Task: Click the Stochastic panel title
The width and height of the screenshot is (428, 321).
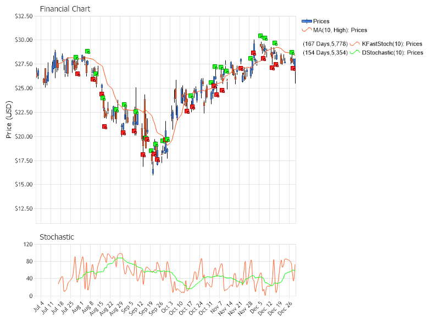Action: click(57, 237)
